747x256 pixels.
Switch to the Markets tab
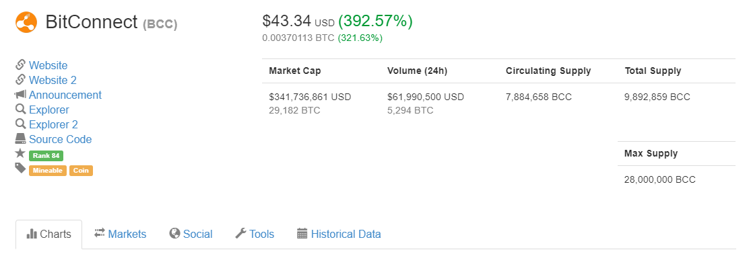(120, 234)
